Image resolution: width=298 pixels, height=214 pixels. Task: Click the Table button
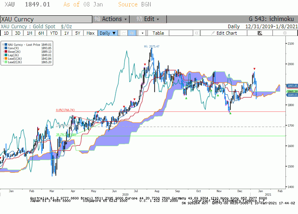[x=158, y=33]
